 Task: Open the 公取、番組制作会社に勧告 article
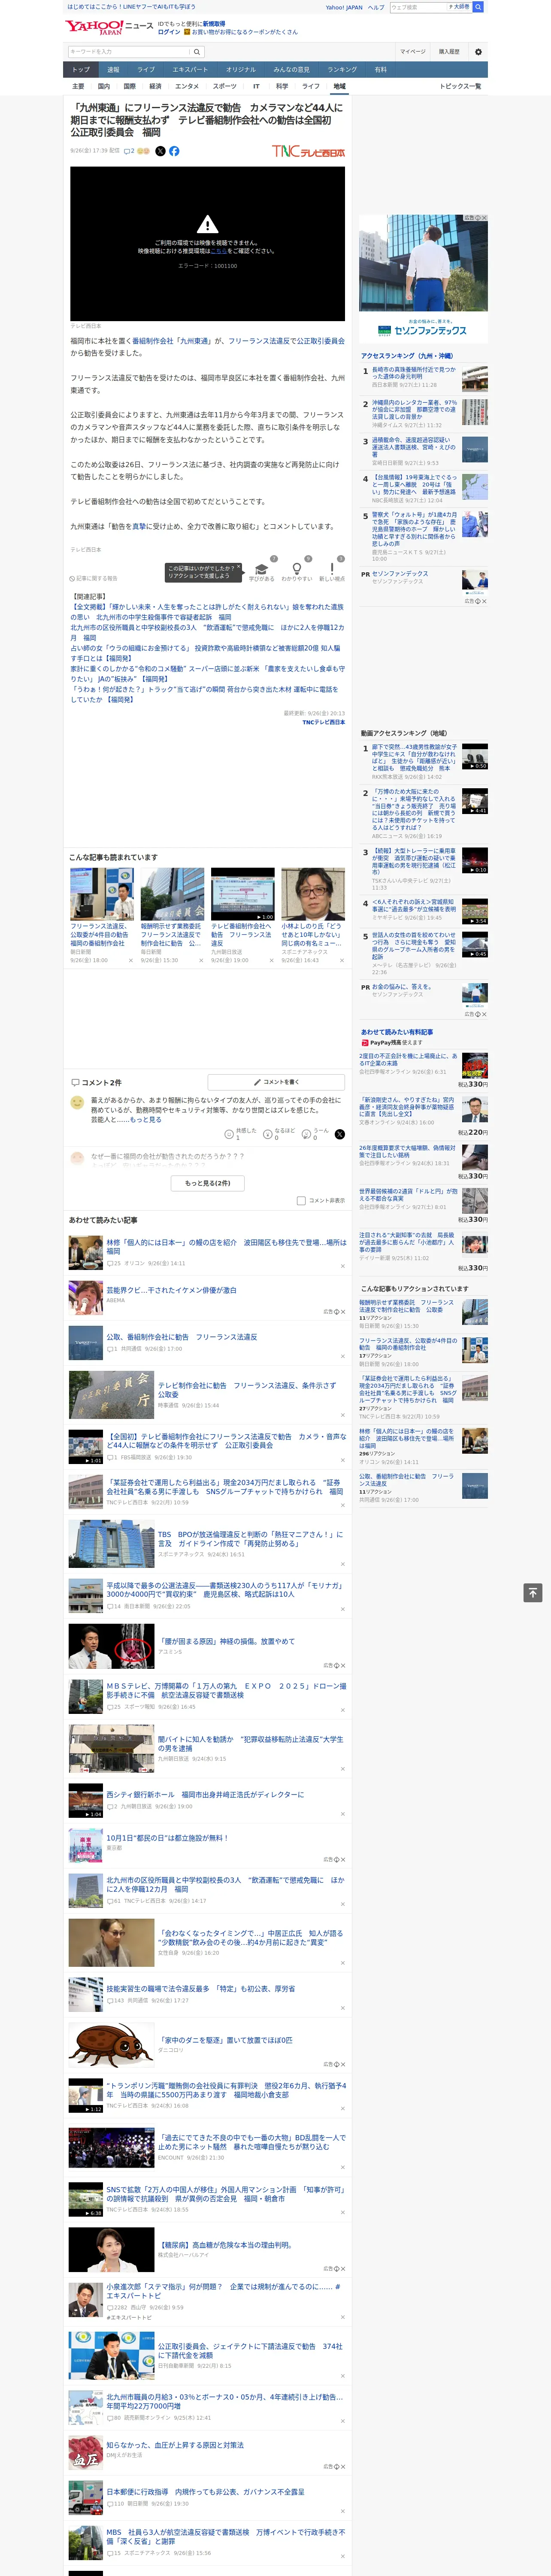pos(182,1337)
